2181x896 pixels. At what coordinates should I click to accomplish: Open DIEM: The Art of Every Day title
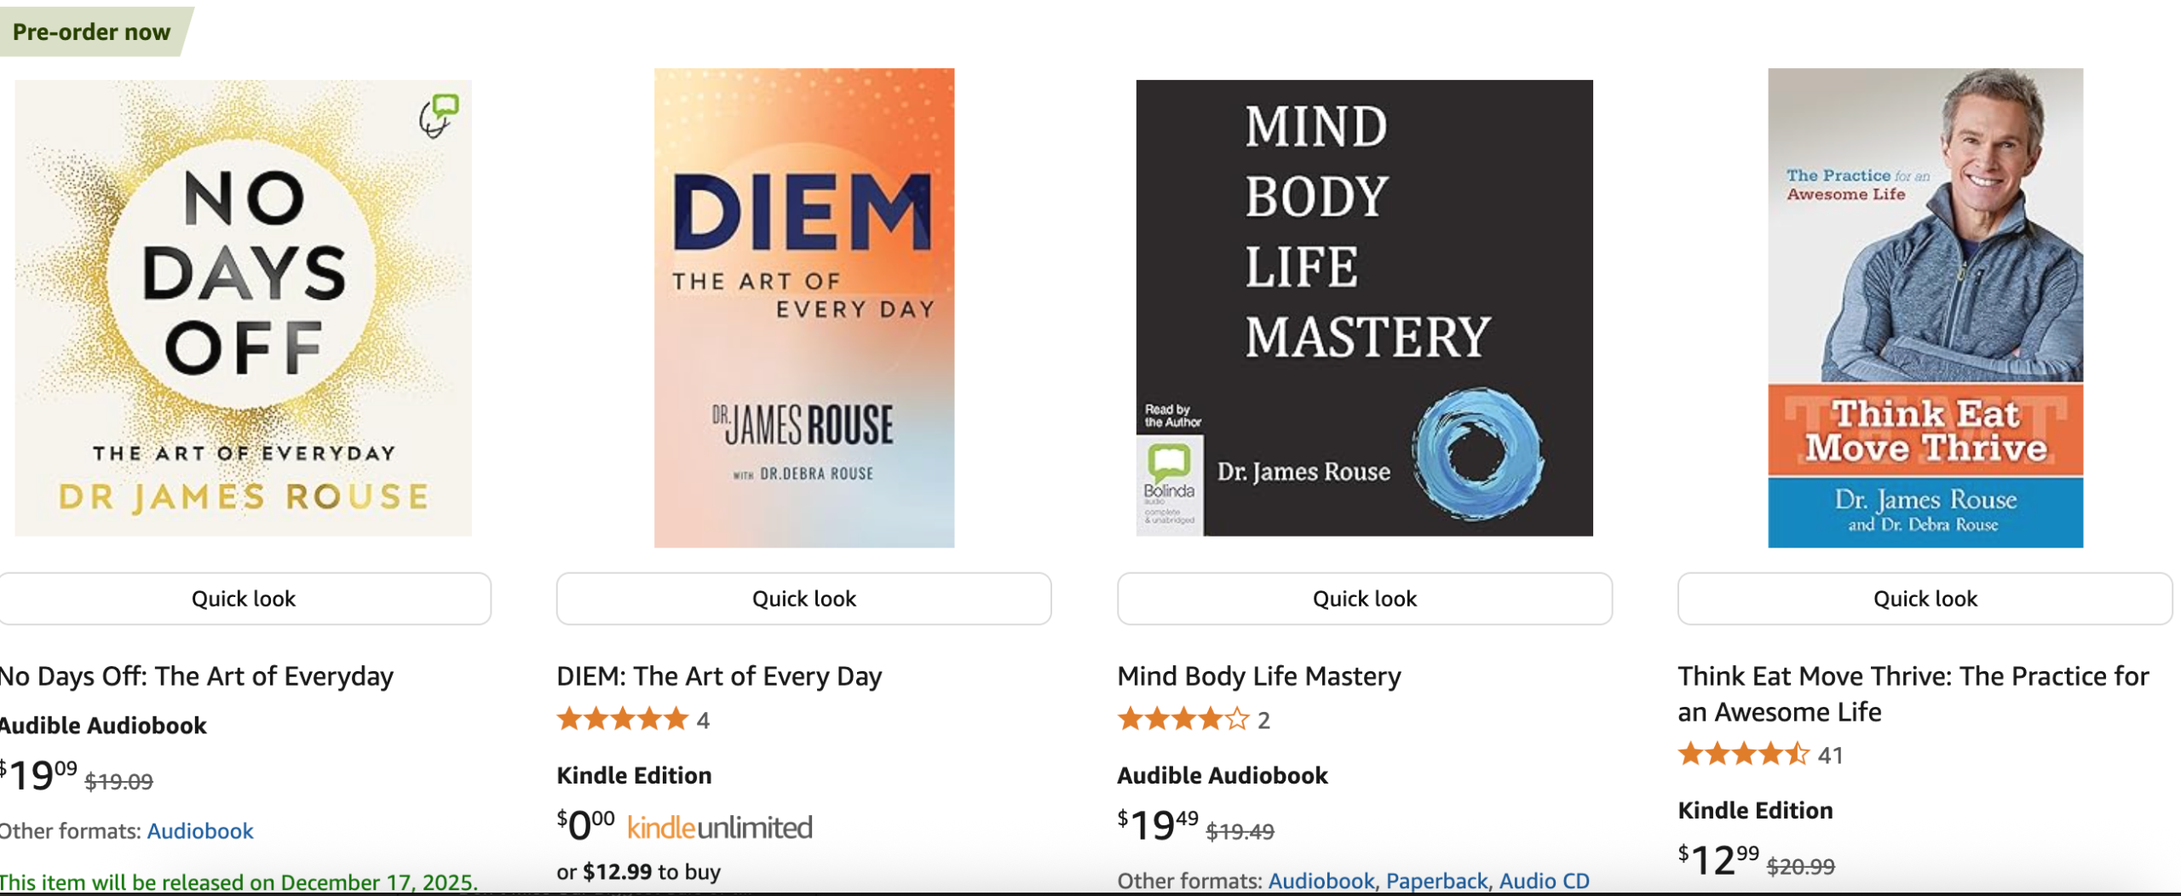(x=719, y=676)
